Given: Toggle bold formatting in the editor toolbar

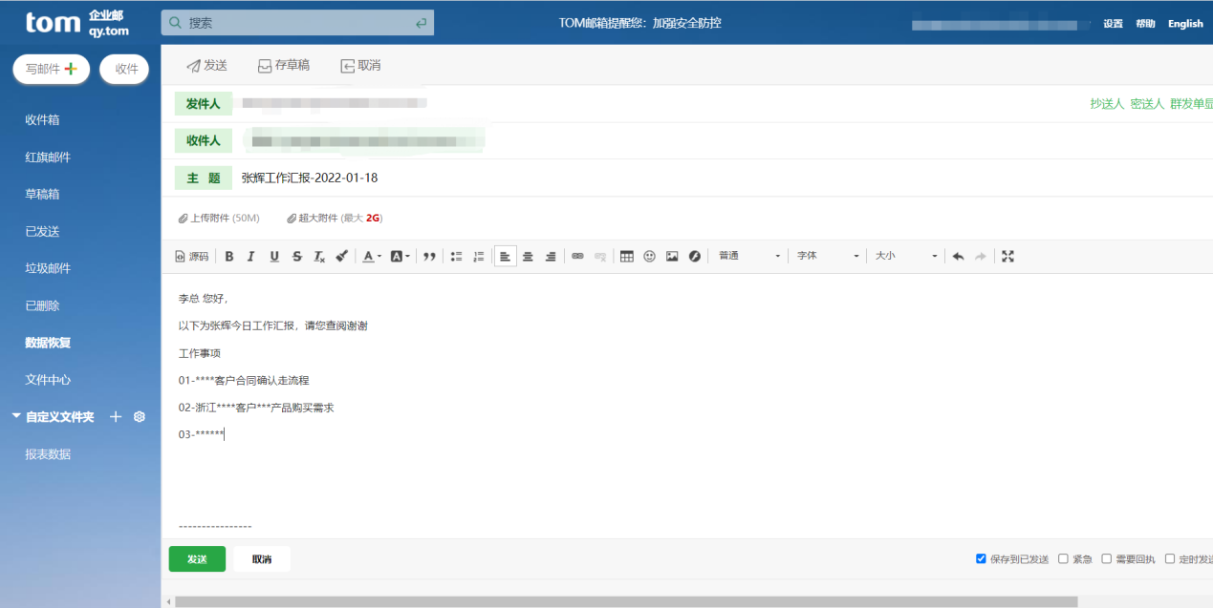Looking at the screenshot, I should click(228, 256).
